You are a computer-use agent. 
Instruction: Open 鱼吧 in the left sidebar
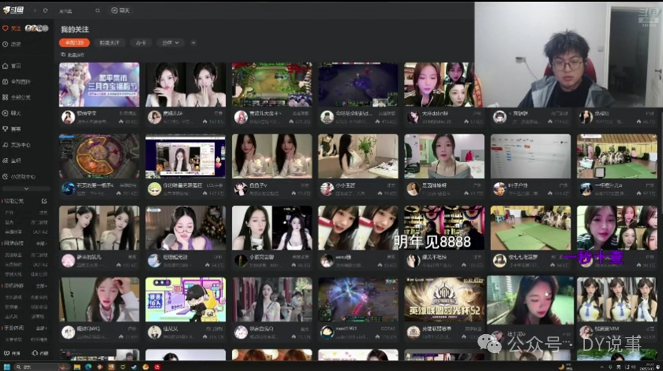click(x=12, y=160)
